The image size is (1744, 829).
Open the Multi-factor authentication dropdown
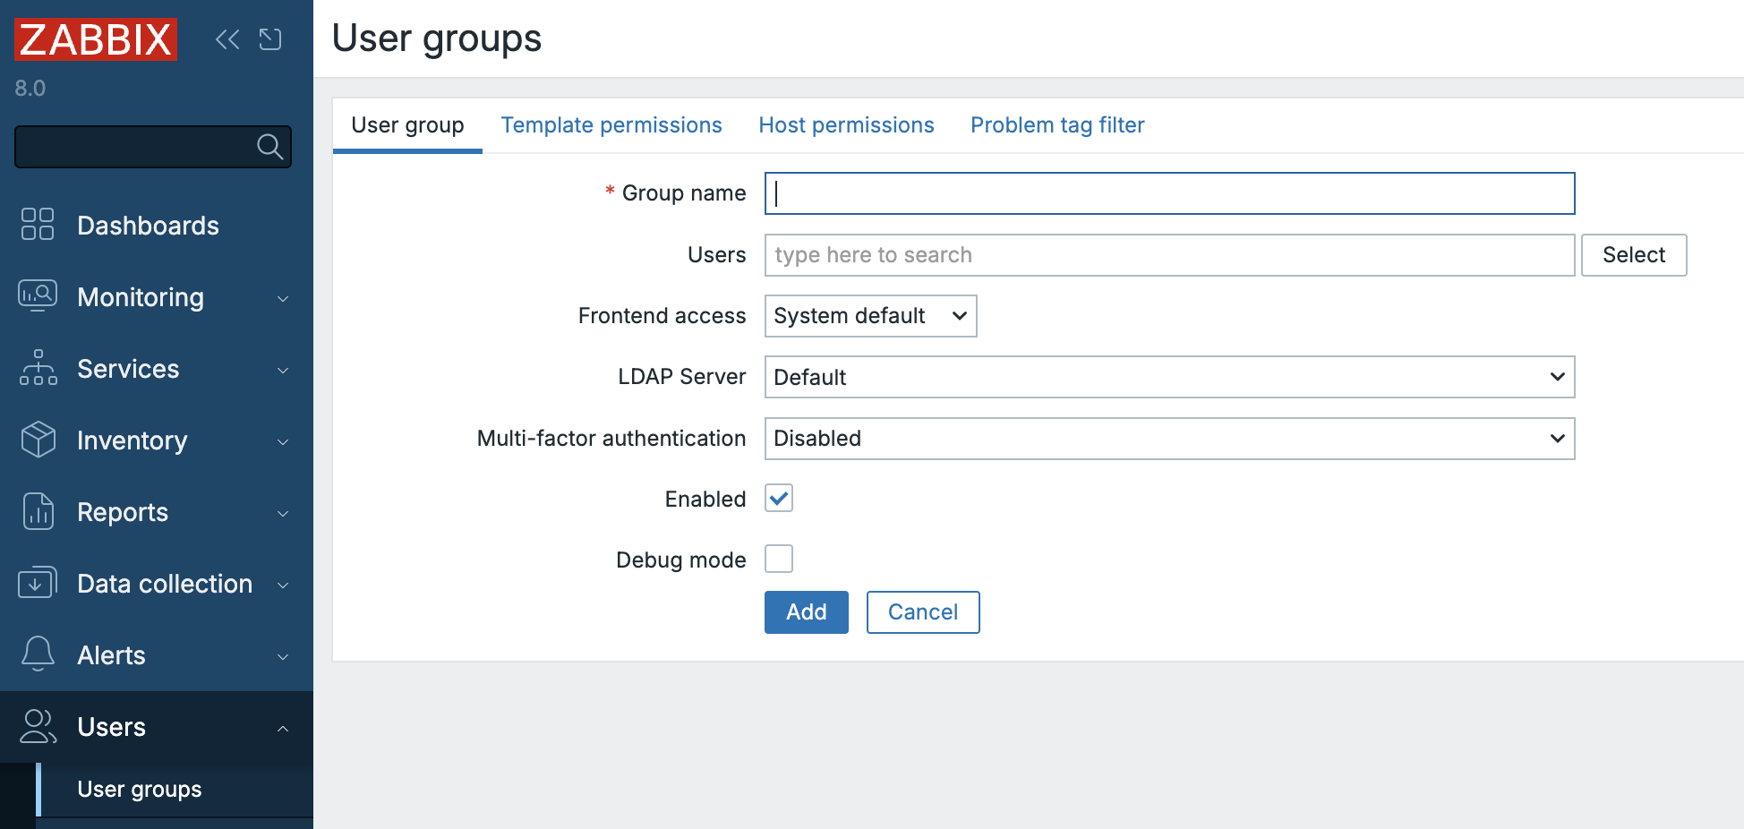pyautogui.click(x=1168, y=439)
